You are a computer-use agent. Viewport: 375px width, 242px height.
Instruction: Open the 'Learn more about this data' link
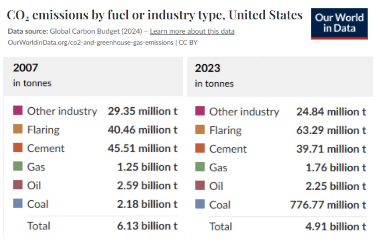192,31
